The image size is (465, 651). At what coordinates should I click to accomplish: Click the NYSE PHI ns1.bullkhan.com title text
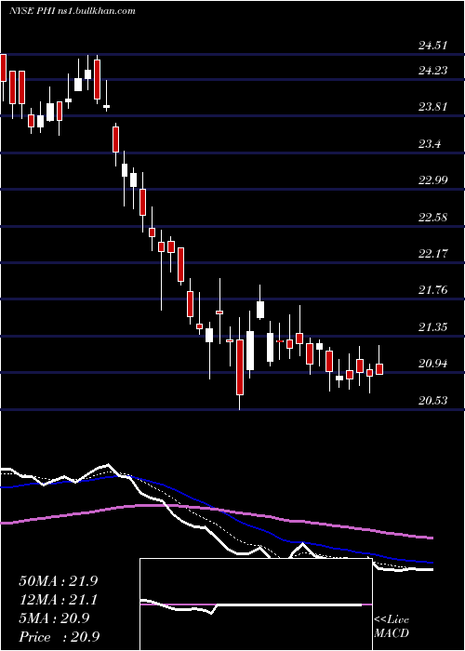[x=73, y=11]
